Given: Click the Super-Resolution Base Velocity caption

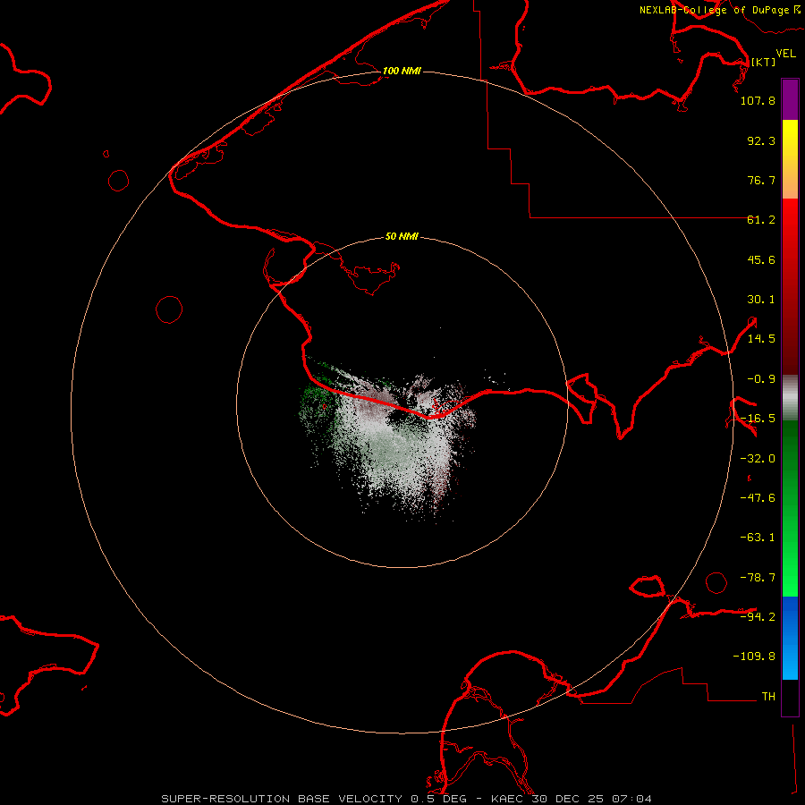Looking at the screenshot, I should (x=407, y=799).
